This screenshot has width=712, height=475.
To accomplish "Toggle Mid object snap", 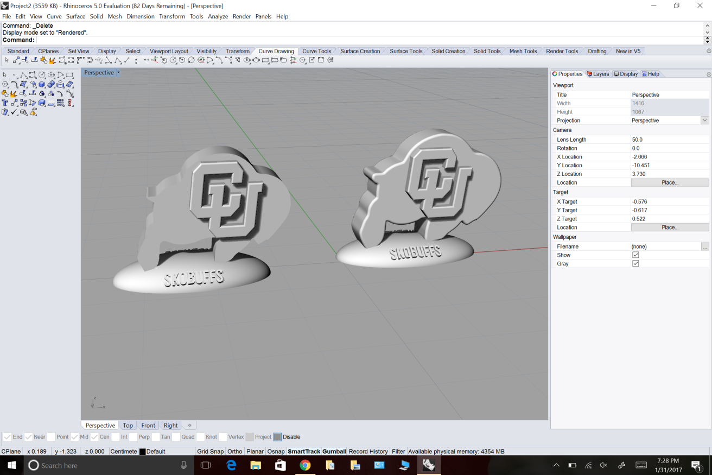I will (x=75, y=437).
